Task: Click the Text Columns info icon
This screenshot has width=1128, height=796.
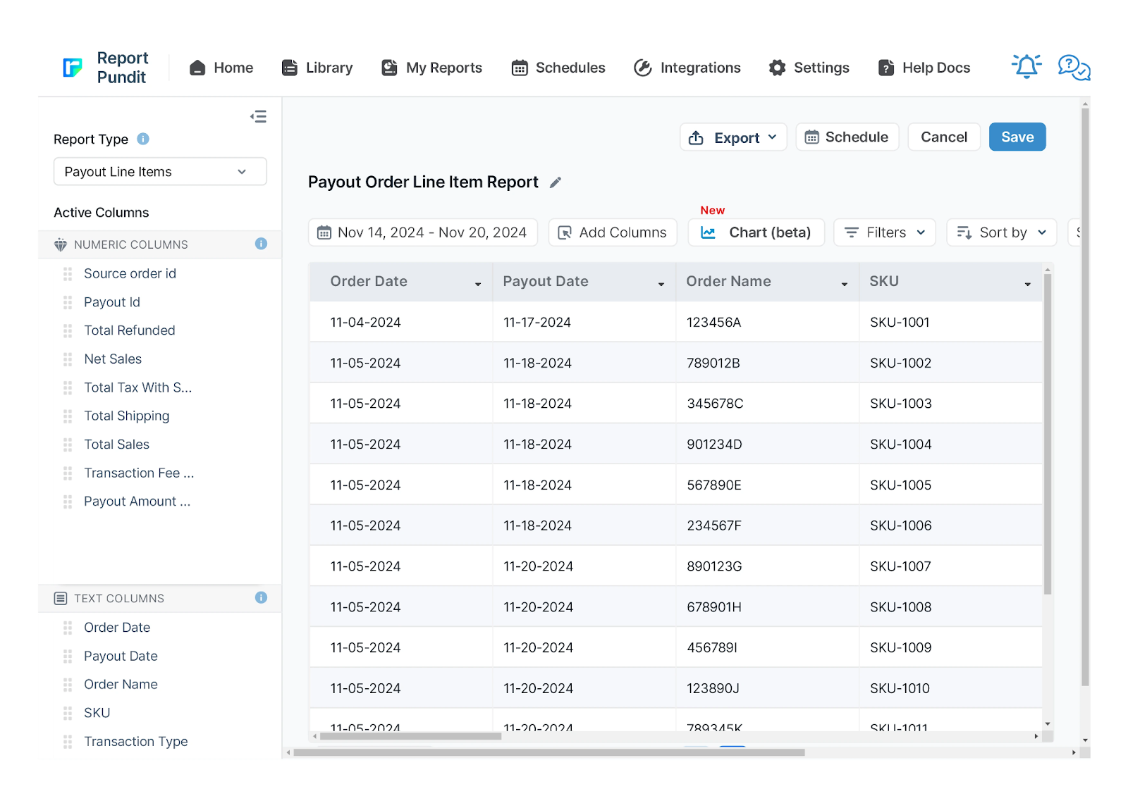Action: point(261,597)
